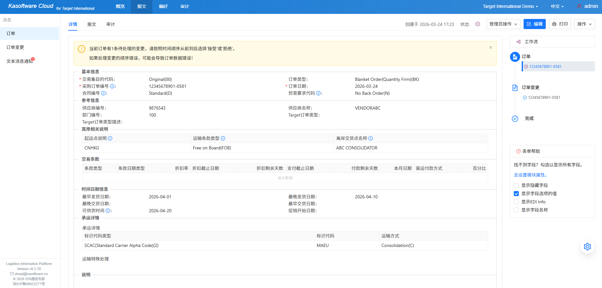Open 去设置模块属性 link
602x288 pixels.
coord(530,175)
